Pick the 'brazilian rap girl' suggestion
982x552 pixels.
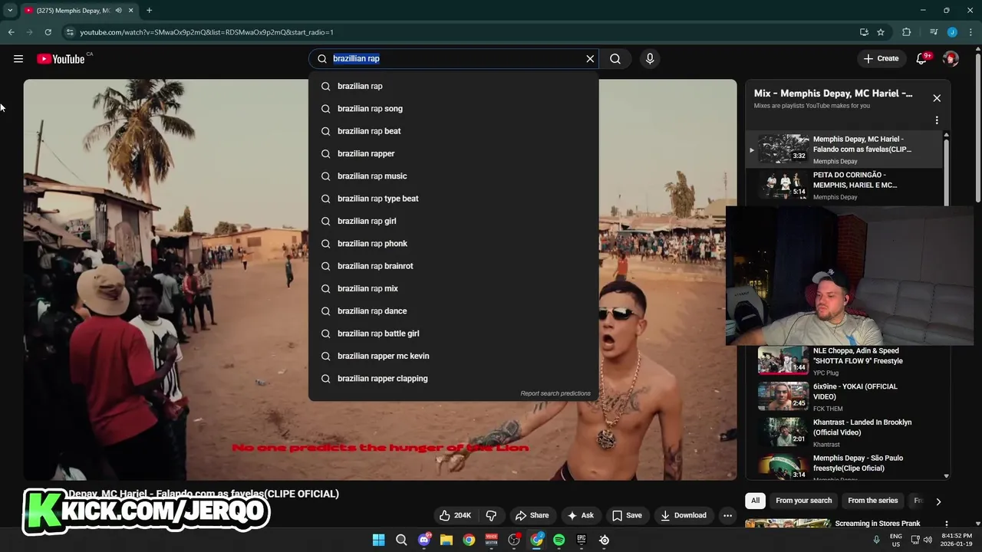(453, 221)
